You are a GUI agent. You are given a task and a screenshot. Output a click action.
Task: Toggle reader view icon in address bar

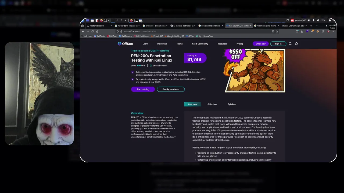tap(273, 31)
